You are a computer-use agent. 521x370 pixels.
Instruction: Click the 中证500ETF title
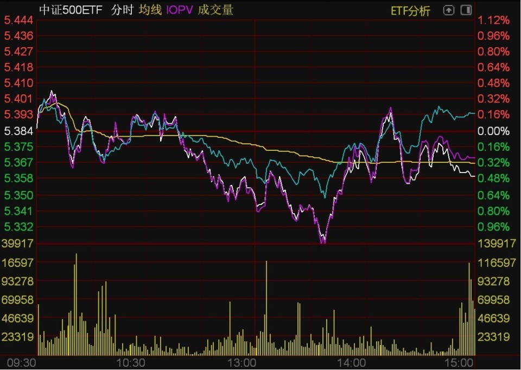(71, 10)
